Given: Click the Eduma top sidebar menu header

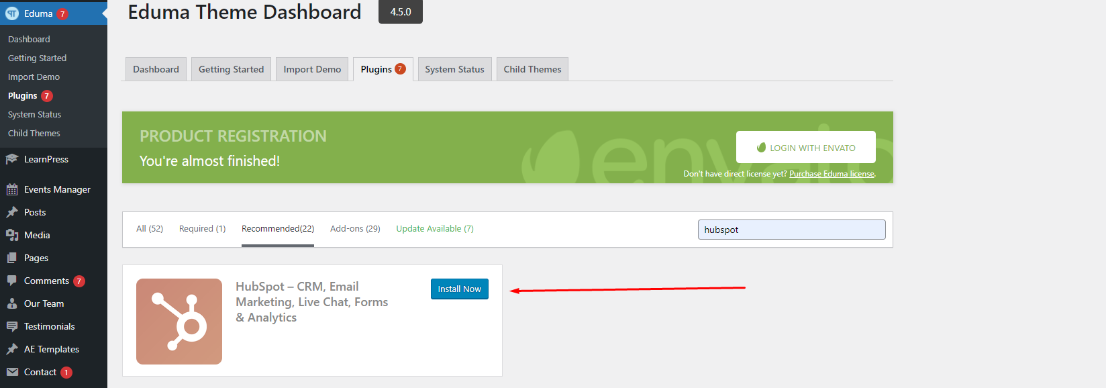Looking at the screenshot, I should pos(54,13).
